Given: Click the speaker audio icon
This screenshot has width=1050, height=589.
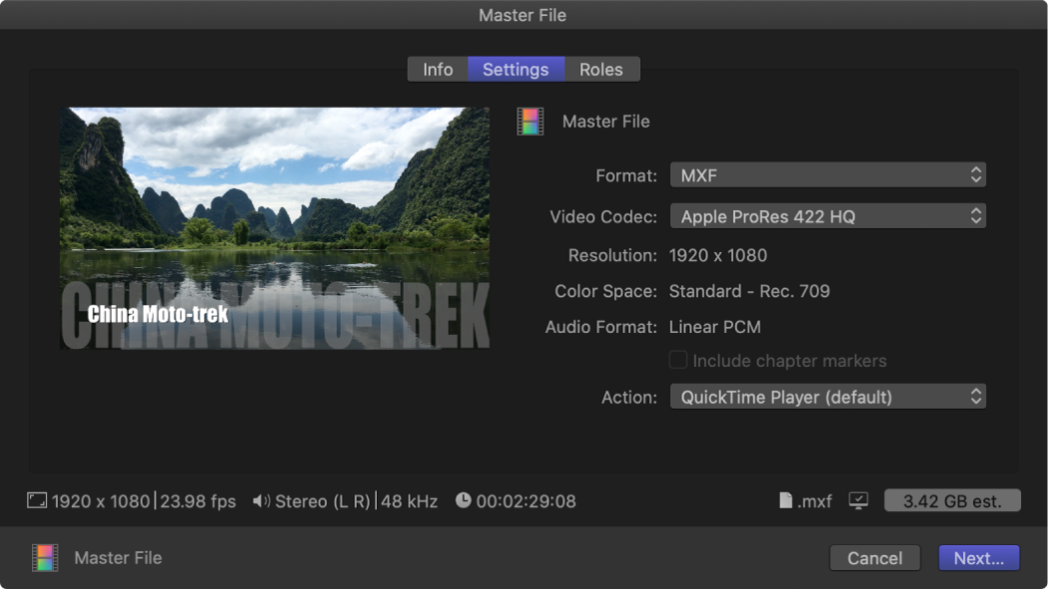Looking at the screenshot, I should [261, 500].
